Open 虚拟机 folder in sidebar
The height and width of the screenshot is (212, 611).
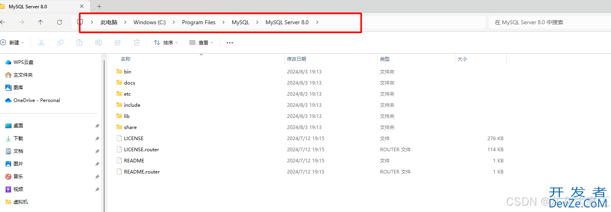click(x=17, y=202)
